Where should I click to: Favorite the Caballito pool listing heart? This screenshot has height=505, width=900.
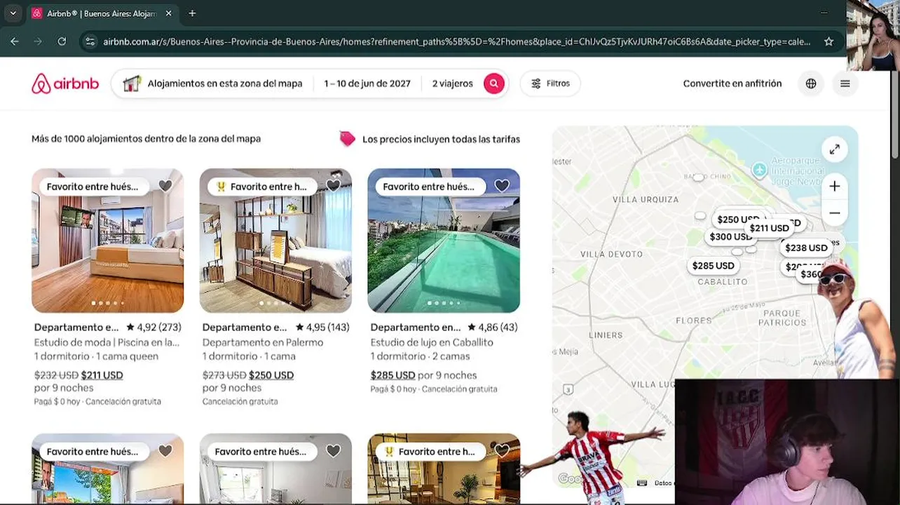pos(502,186)
